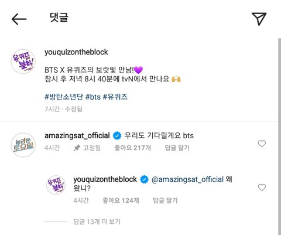
Task: Reply to youquizontheblock reply via 답글 달기
Action: point(165,200)
